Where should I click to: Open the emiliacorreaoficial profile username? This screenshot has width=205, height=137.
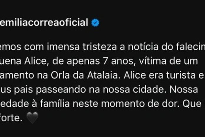point(44,22)
